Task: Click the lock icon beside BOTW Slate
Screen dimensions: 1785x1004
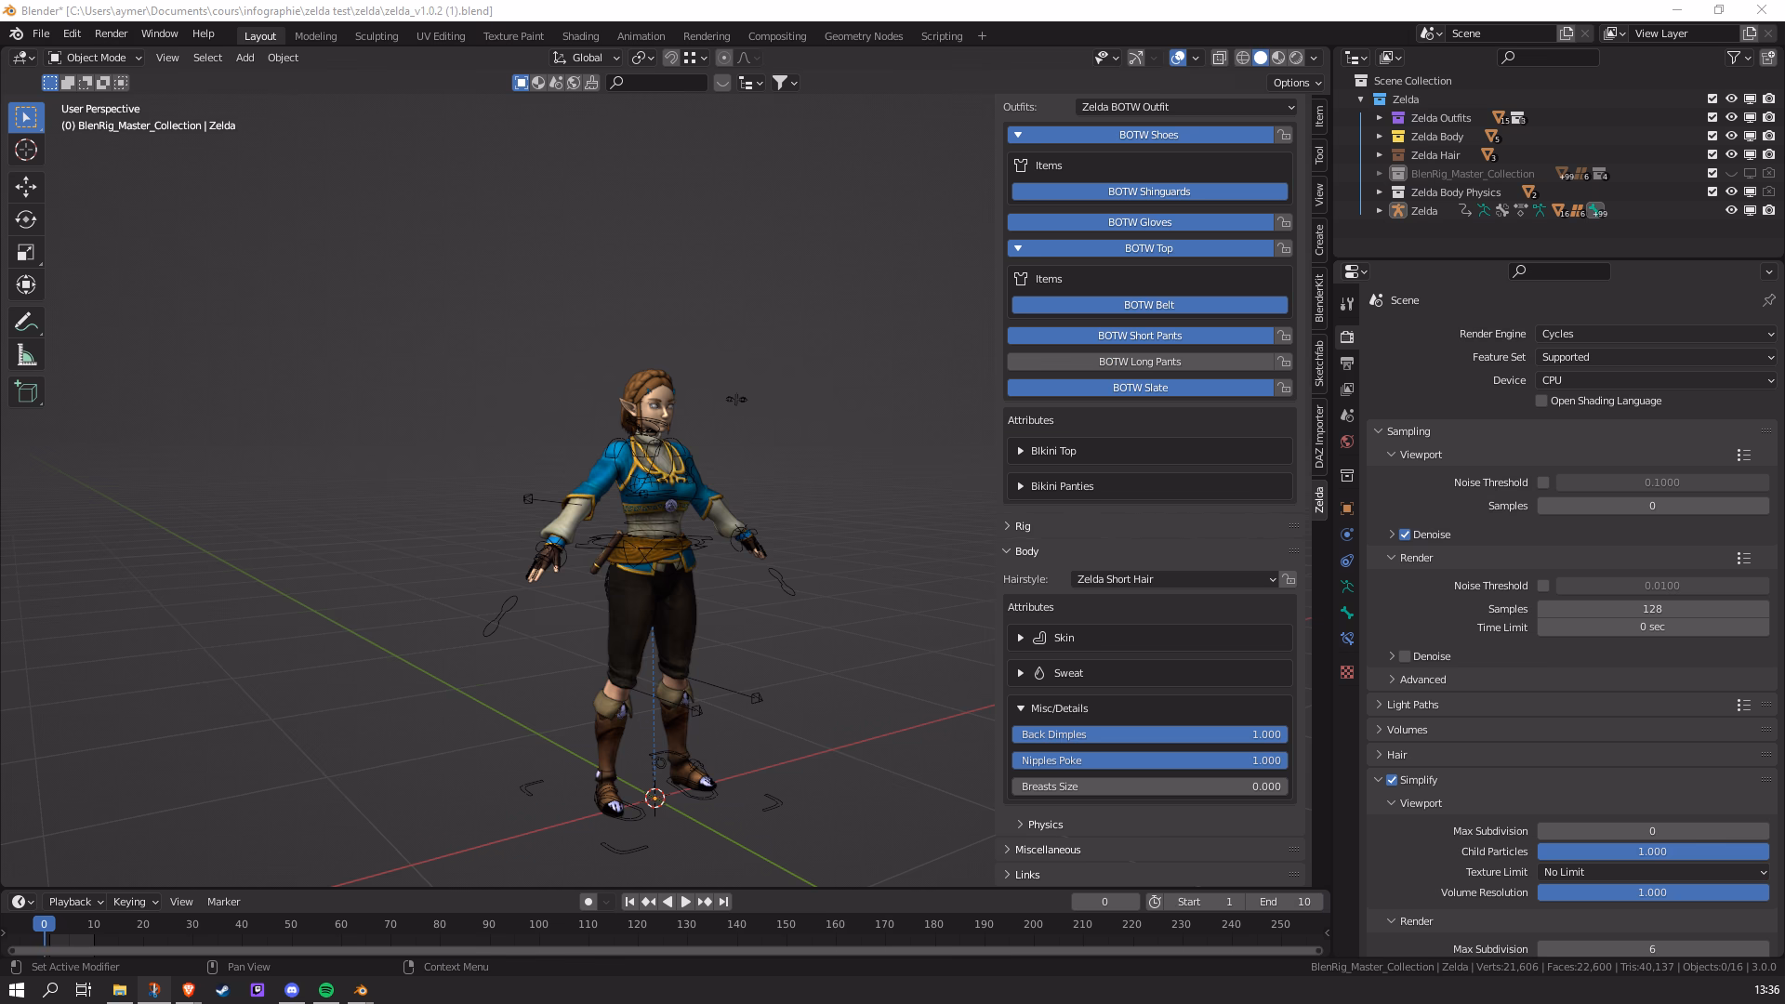Action: click(1284, 388)
